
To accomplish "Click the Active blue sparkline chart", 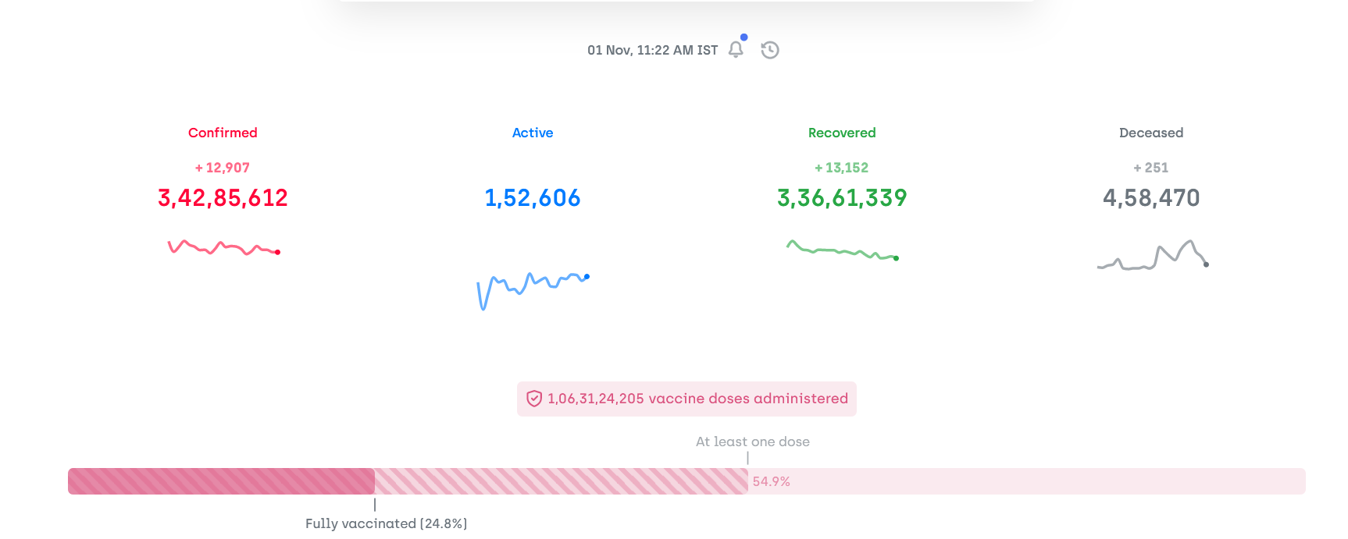I will (533, 291).
